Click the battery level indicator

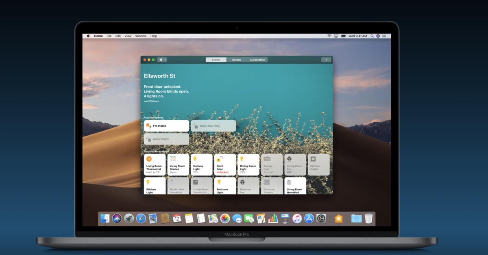(344, 36)
